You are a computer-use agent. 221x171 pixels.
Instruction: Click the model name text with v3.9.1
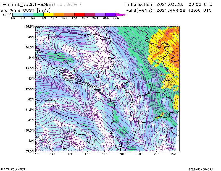(x=26, y=4)
